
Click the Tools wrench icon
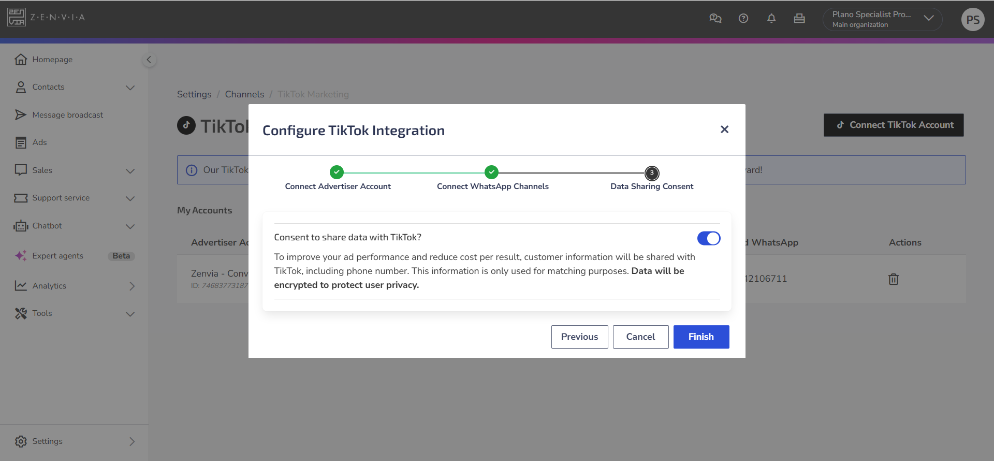coord(21,313)
